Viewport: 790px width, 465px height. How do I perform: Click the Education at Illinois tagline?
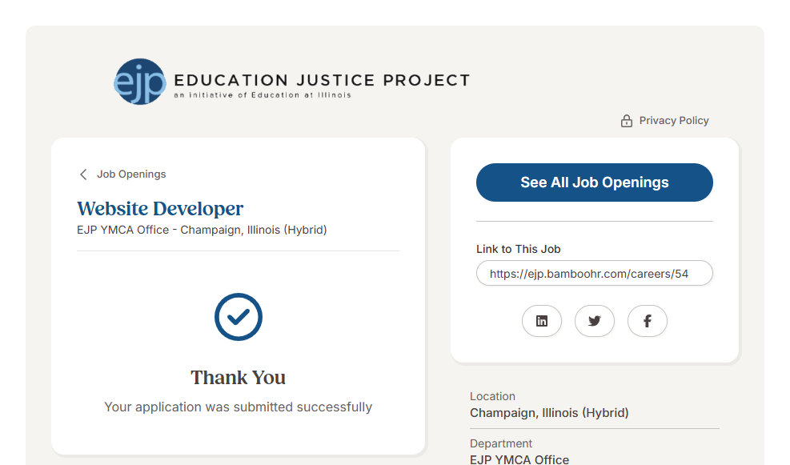(263, 95)
